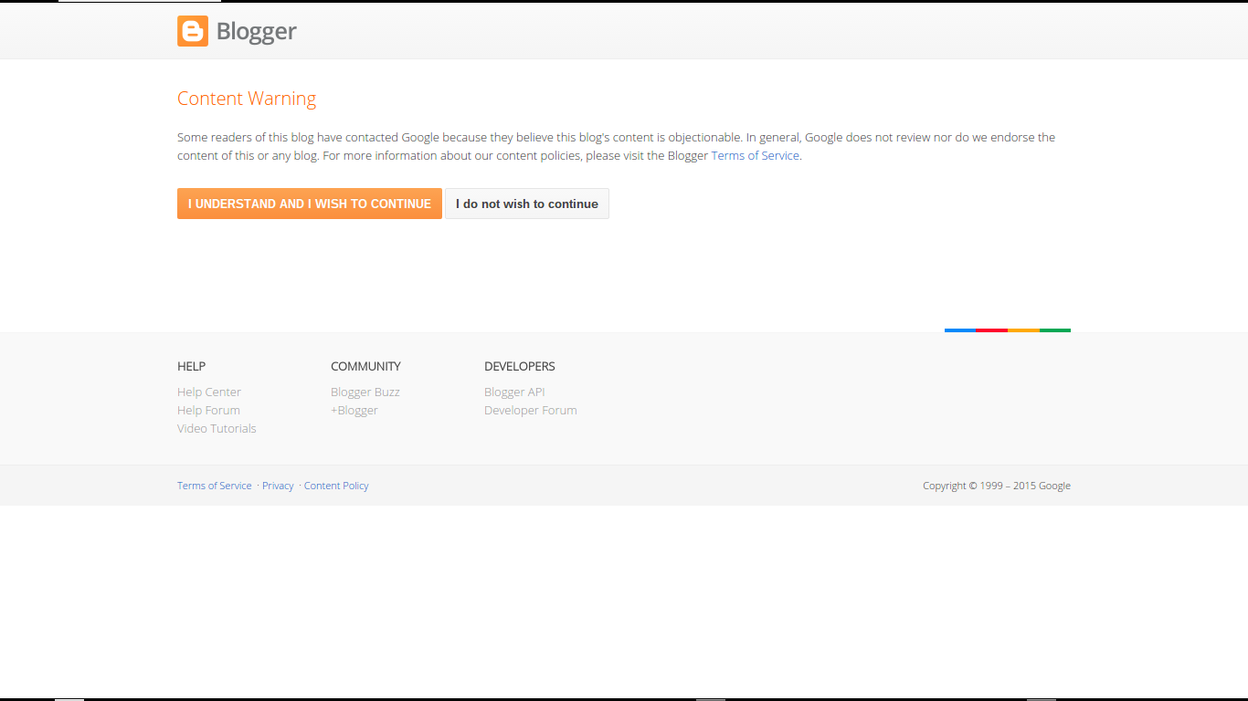This screenshot has height=701, width=1248.
Task: Open the Help Center link
Action: point(209,392)
